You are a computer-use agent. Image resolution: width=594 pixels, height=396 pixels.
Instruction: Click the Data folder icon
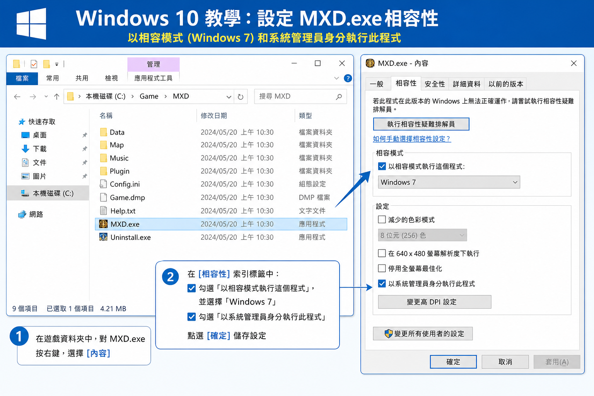(x=103, y=132)
